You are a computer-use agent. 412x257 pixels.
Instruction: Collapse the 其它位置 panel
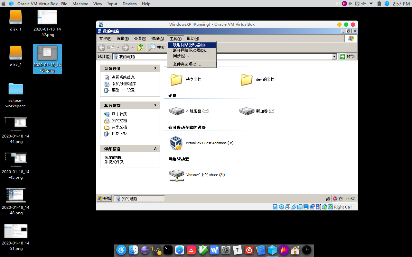click(155, 105)
